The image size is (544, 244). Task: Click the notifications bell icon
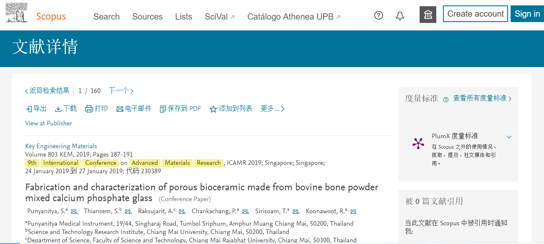click(x=400, y=16)
